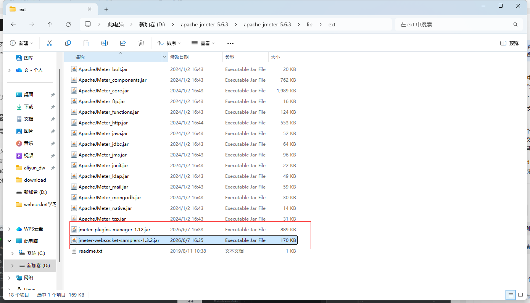This screenshot has width=530, height=303.
Task: Open 文档 in the navigation pane
Action: (29, 119)
